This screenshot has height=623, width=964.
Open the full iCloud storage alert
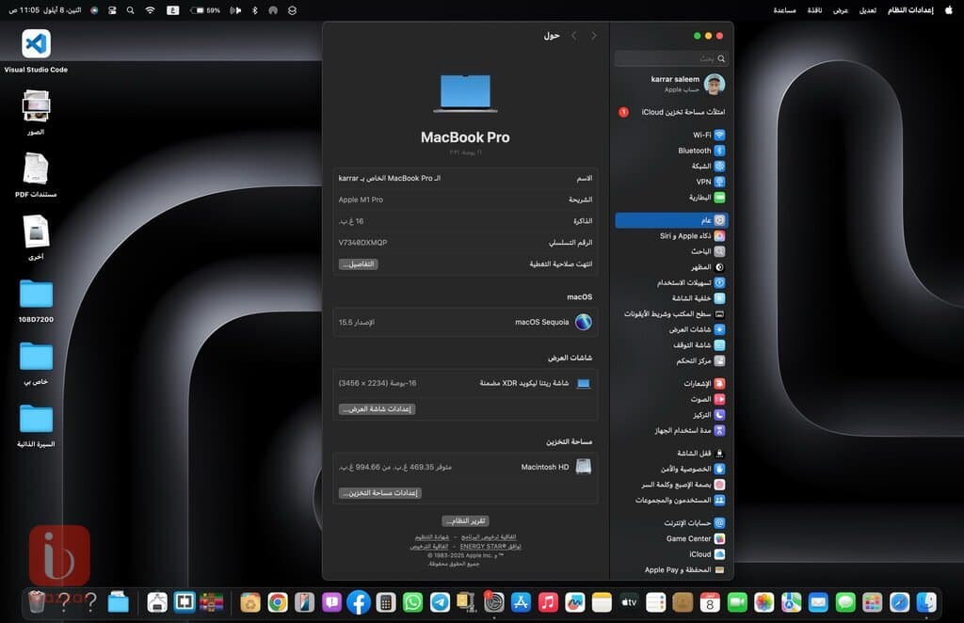click(671, 112)
